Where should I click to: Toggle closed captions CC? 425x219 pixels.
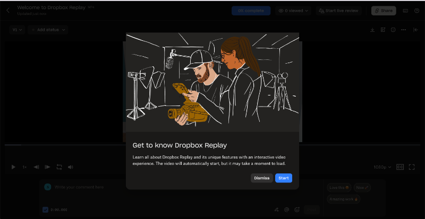(x=400, y=167)
